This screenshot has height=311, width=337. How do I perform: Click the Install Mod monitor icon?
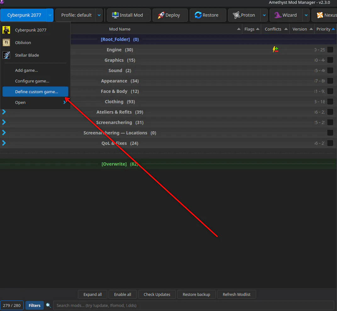point(115,15)
